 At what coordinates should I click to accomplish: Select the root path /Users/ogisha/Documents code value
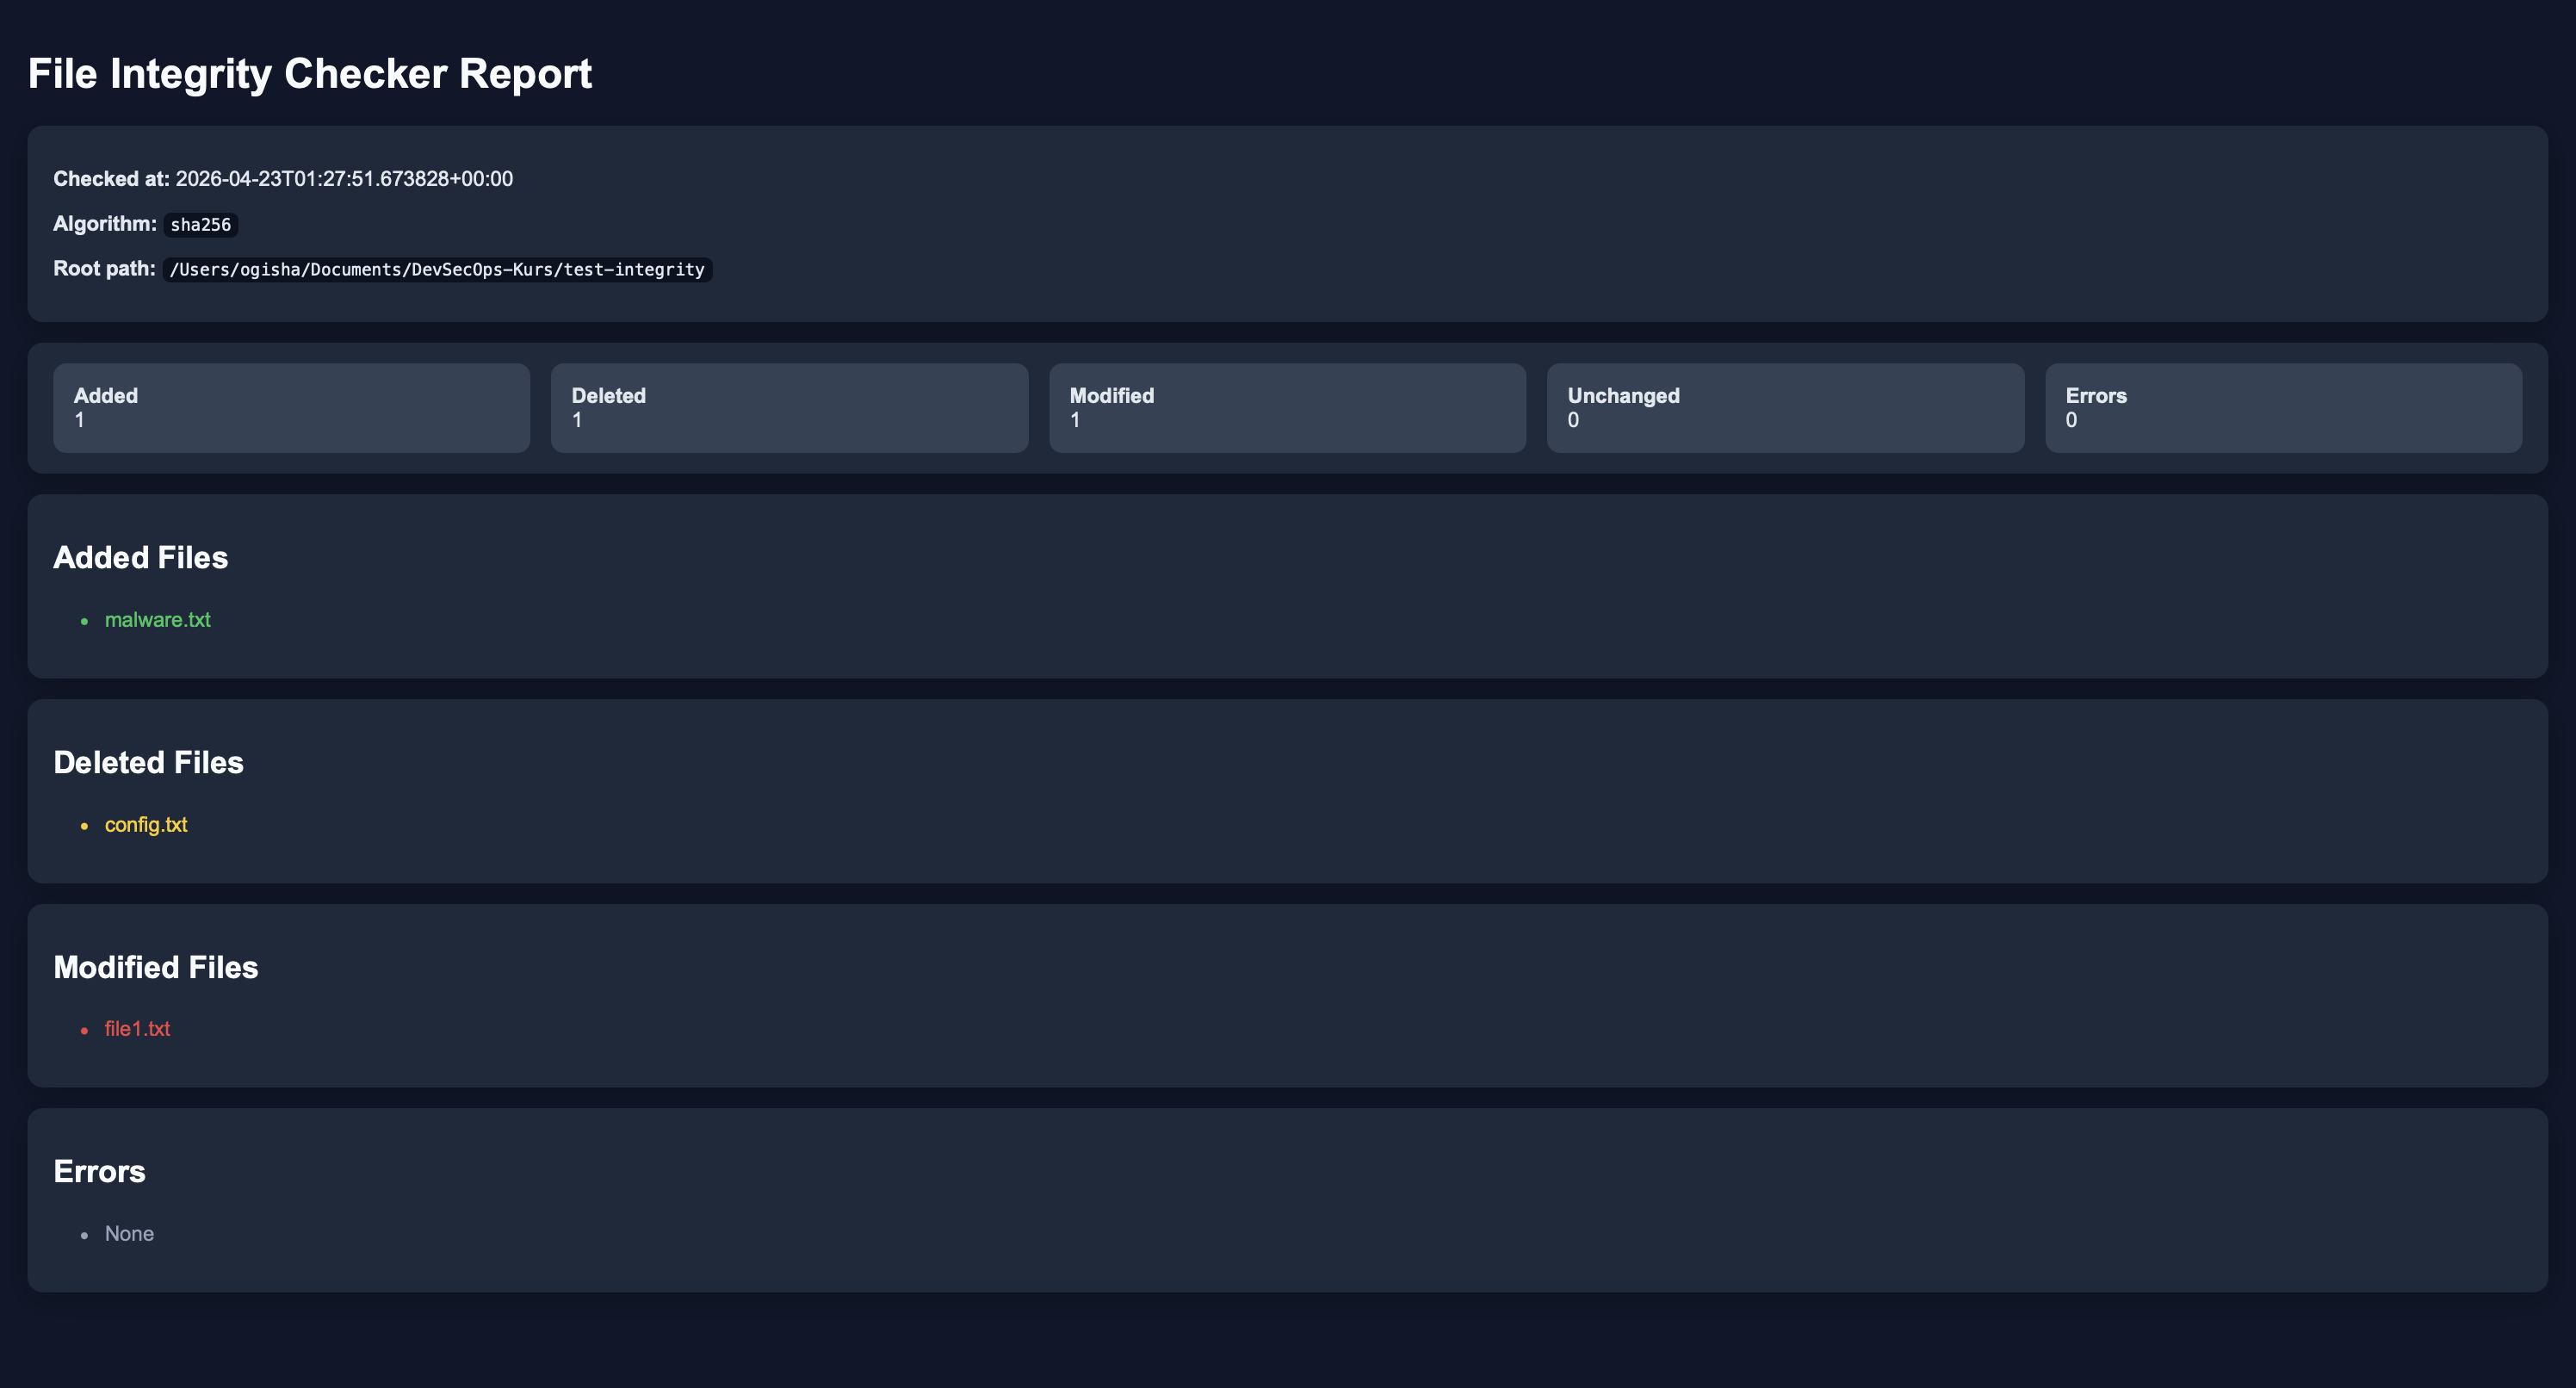pyautogui.click(x=437, y=270)
